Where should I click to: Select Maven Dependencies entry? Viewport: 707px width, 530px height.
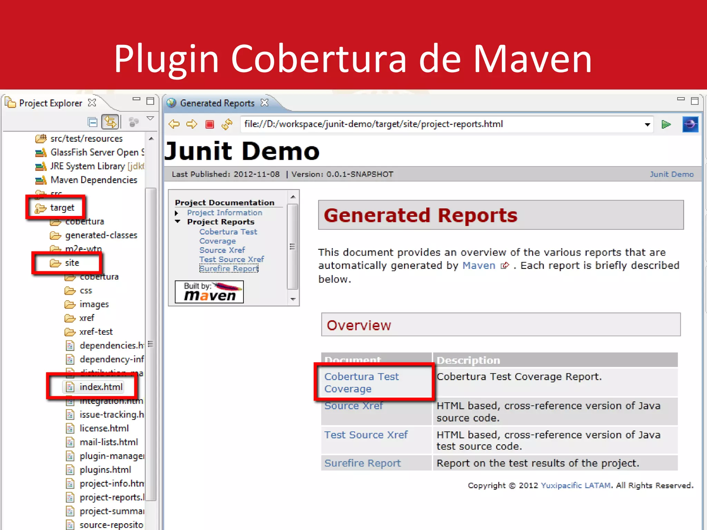86,180
